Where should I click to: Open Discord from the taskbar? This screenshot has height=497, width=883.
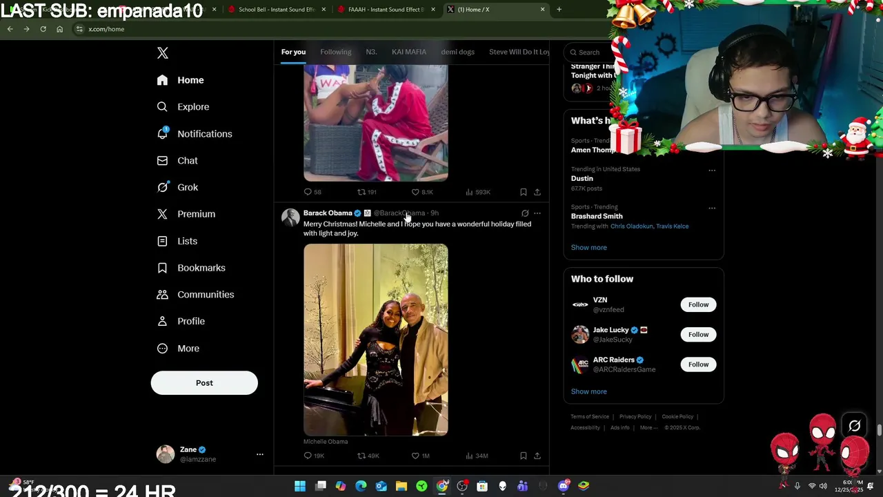coord(564,486)
